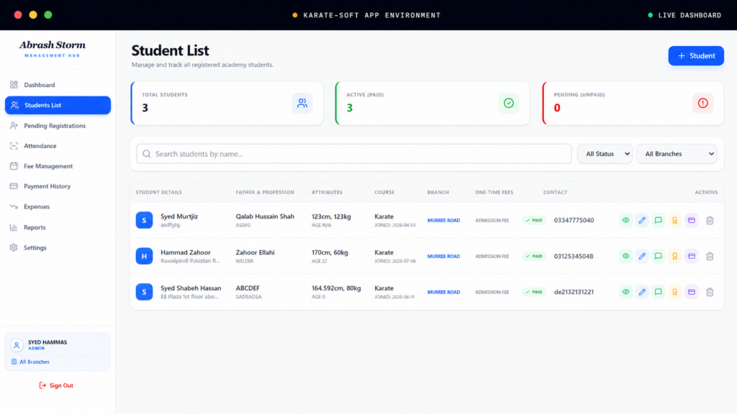
Task: Click the H avatar of Hammad Zahoor
Action: (144, 257)
